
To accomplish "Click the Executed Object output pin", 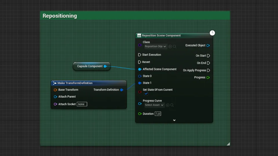I will click(x=208, y=45).
